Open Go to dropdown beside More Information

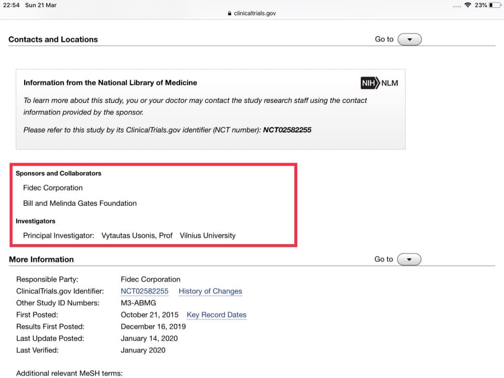(409, 259)
